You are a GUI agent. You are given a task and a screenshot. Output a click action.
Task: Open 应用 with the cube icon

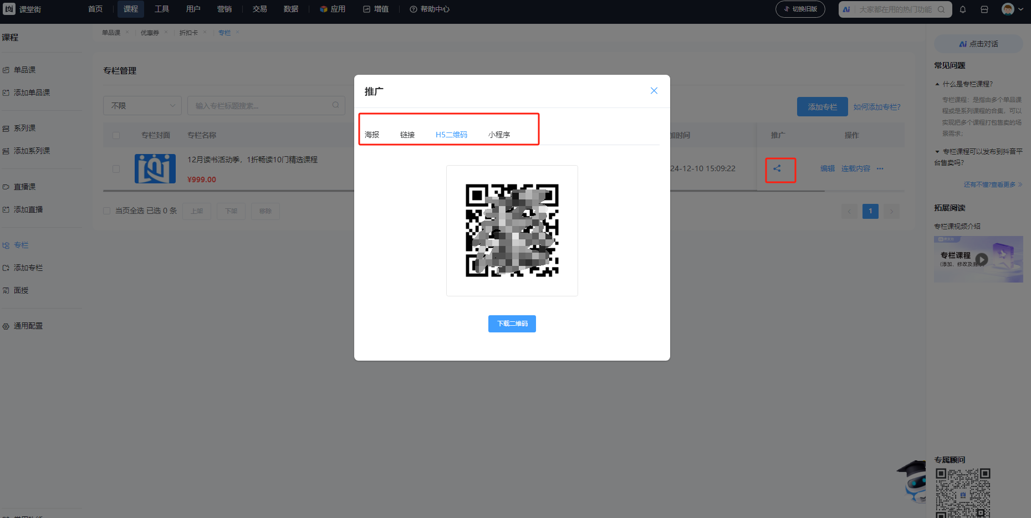click(333, 9)
